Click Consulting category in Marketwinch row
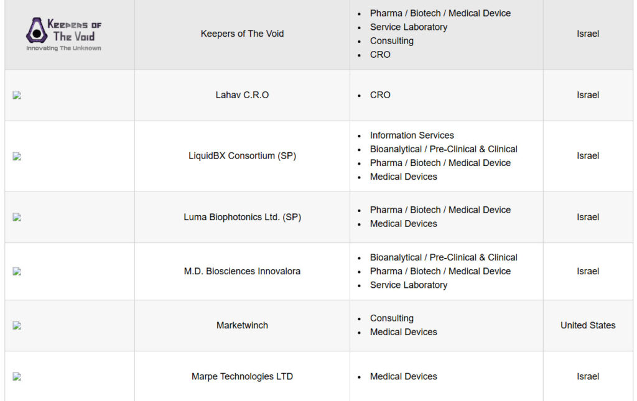 392,318
